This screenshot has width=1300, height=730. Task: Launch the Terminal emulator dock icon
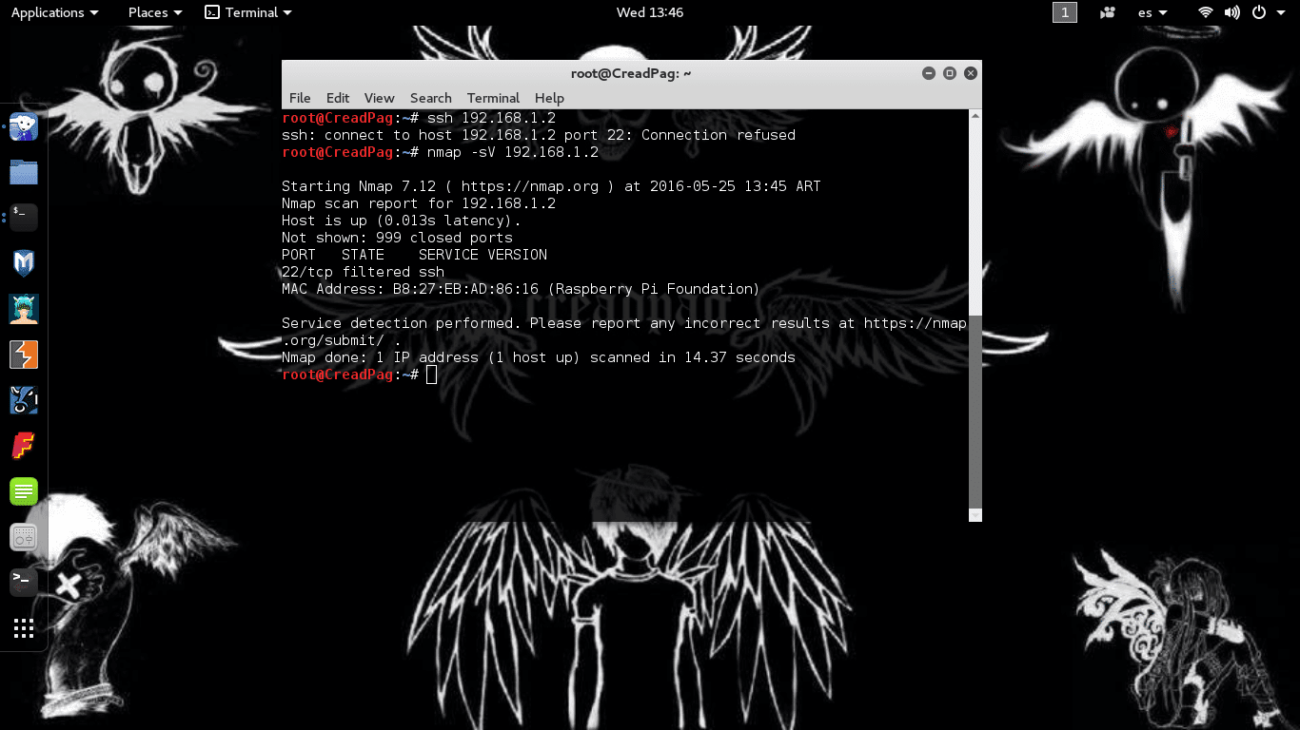(x=23, y=217)
